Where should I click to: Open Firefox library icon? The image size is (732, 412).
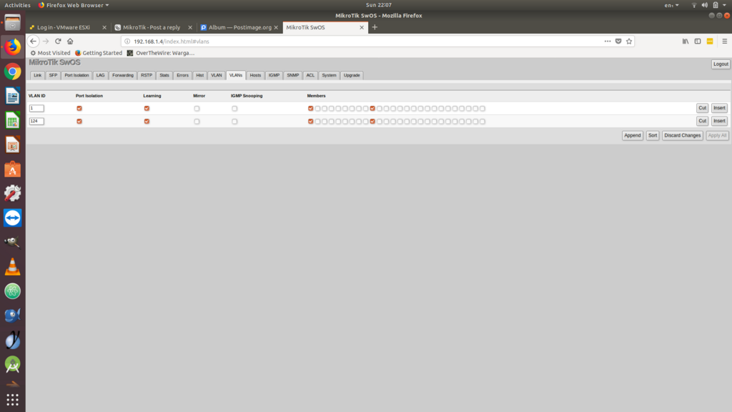pos(686,41)
